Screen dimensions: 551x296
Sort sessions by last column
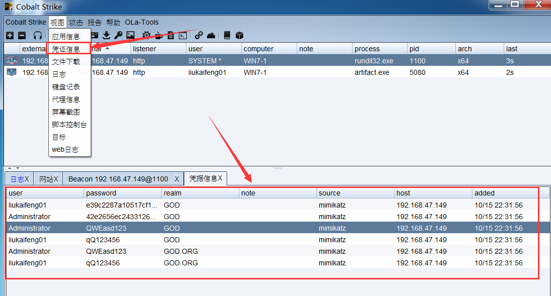527,49
